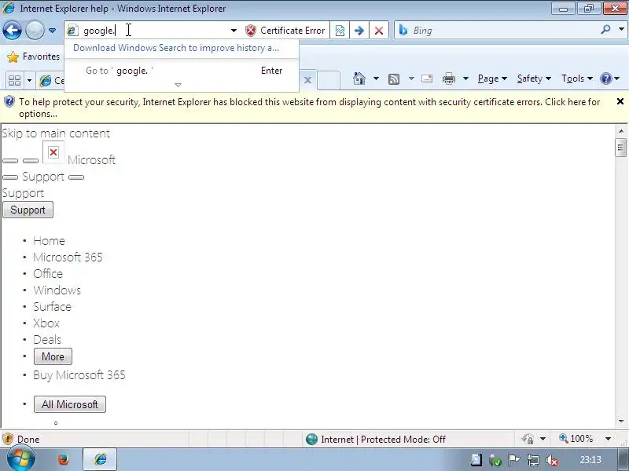Click the page scrollbar up arrow

tap(621, 131)
